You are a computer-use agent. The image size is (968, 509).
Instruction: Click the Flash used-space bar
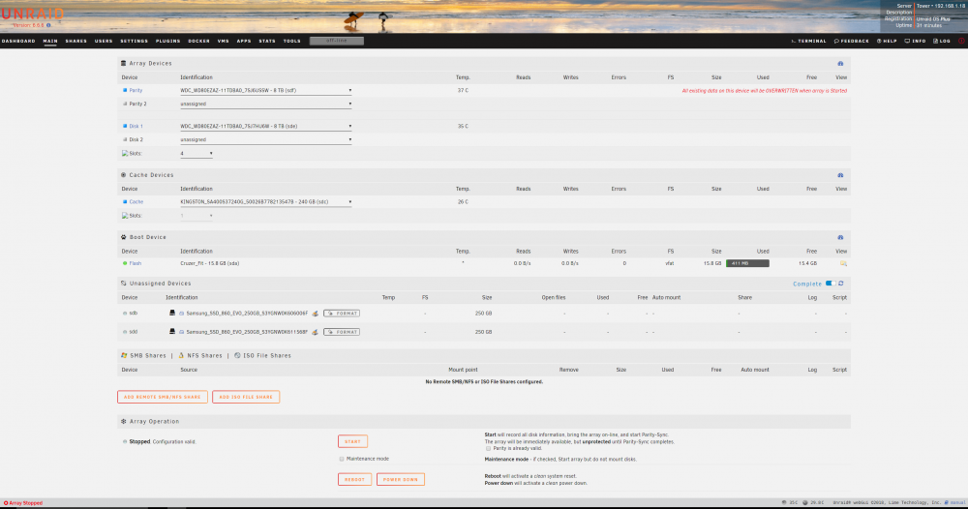pos(747,263)
